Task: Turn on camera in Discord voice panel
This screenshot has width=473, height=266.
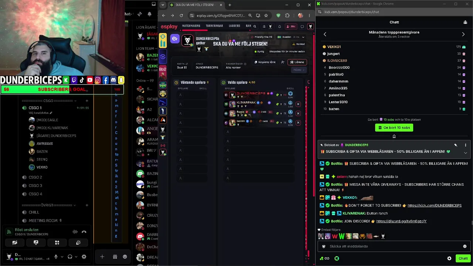Action: coord(15,243)
